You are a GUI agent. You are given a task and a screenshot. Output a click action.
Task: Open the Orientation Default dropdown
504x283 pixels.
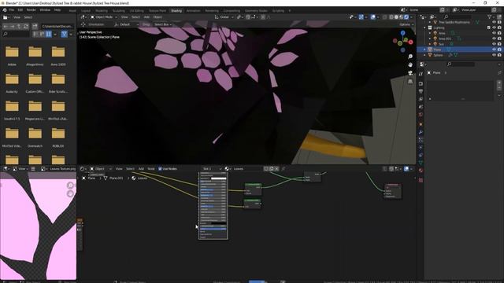click(126, 24)
